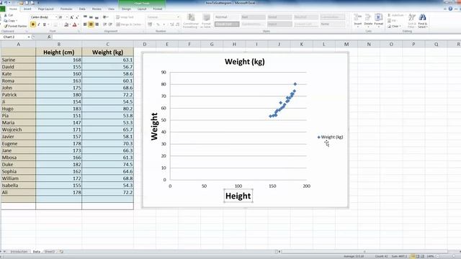
Task: Select the Height axis title in chart
Action: (238, 196)
